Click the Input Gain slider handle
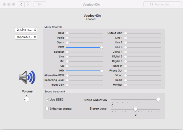This screenshot has height=130, width=183. click(x=67, y=85)
